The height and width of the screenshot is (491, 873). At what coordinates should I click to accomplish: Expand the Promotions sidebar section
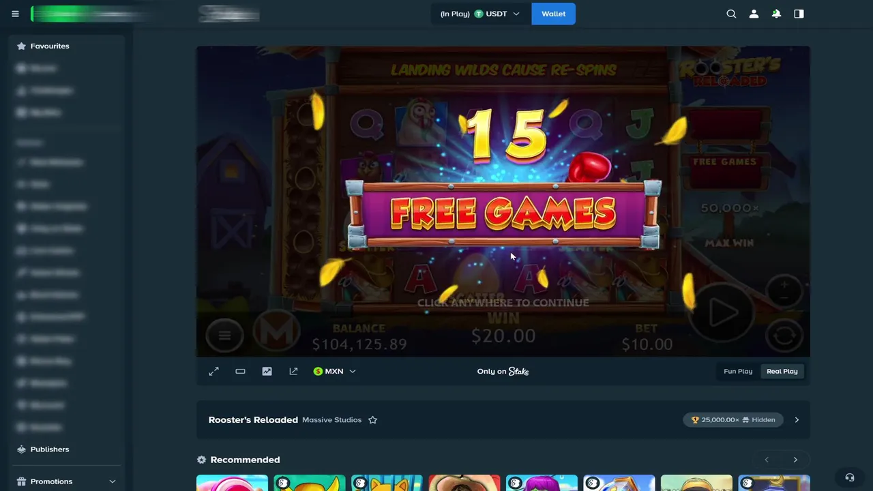66,481
